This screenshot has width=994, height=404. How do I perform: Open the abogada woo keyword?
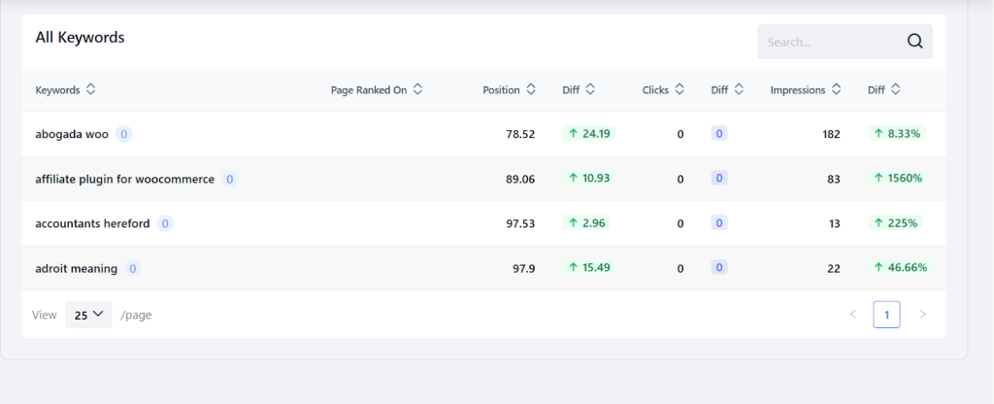[x=72, y=134]
